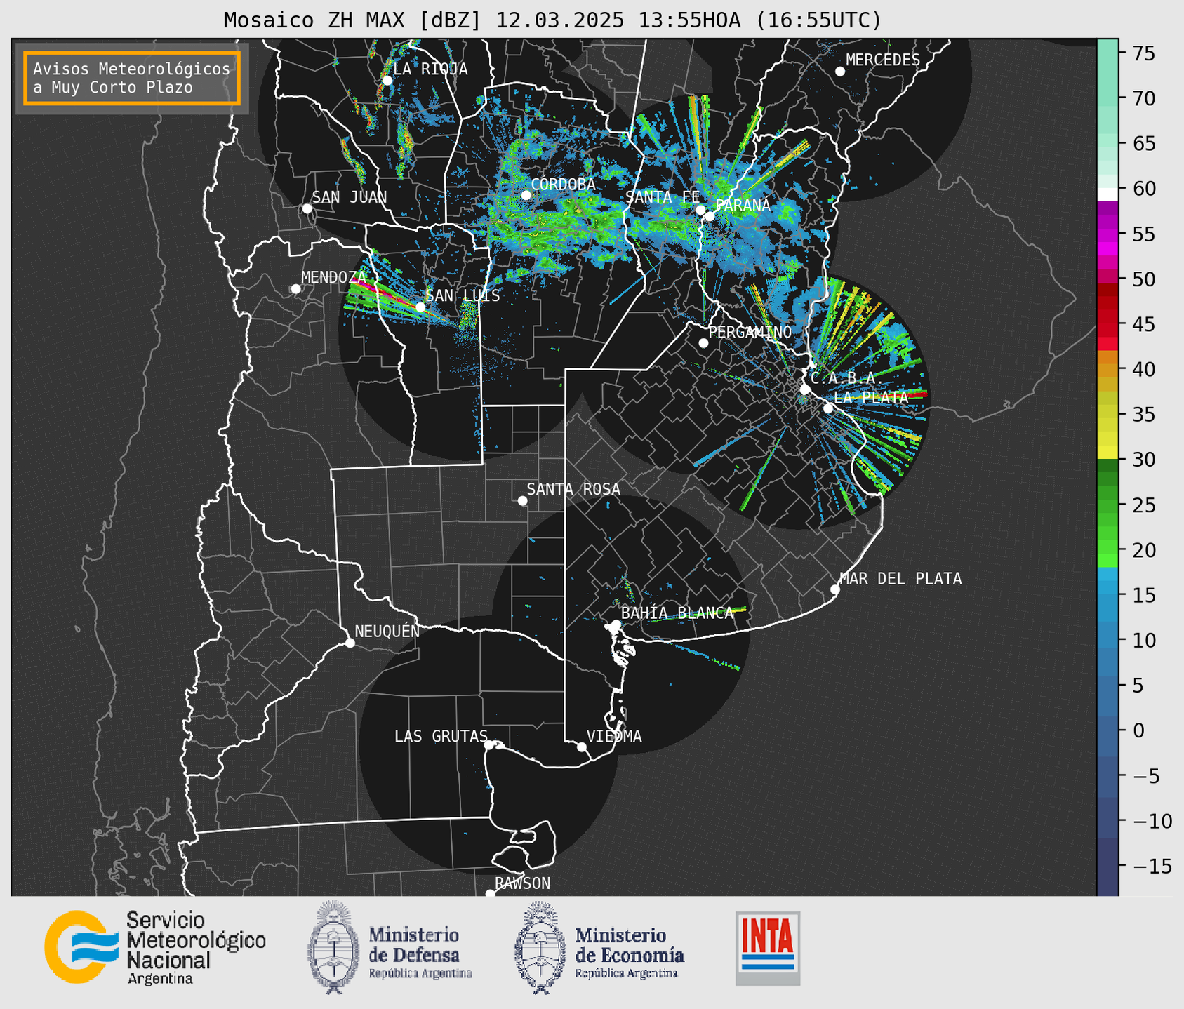Viewport: 1184px width, 1009px height.
Task: Click the NEUQUÉN label text
Action: [387, 631]
